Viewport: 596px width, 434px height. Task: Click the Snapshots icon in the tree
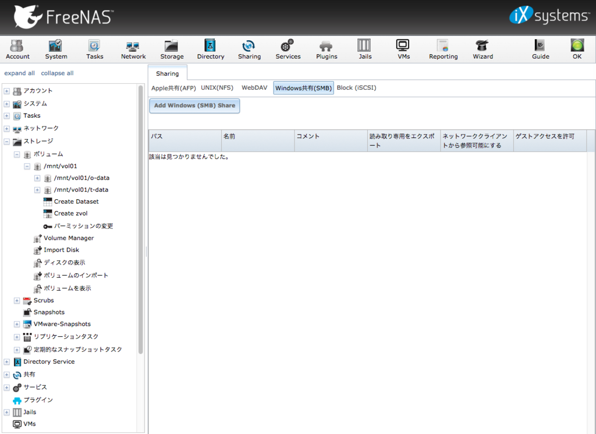[x=27, y=312]
